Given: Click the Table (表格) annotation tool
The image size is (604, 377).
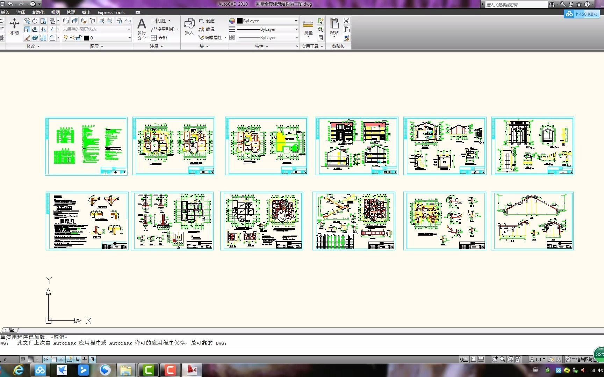Looking at the screenshot, I should [x=159, y=38].
